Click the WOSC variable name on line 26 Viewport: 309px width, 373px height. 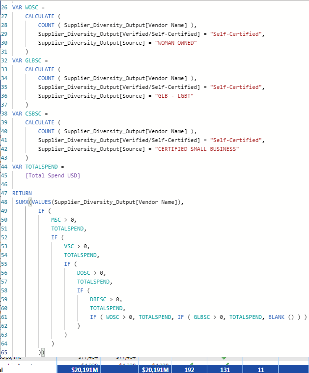[x=31, y=7]
